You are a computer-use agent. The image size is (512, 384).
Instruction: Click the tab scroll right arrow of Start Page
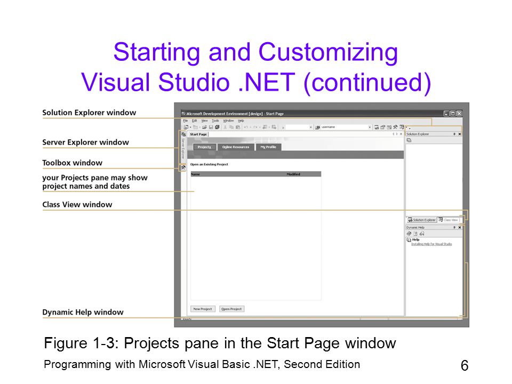(397, 134)
